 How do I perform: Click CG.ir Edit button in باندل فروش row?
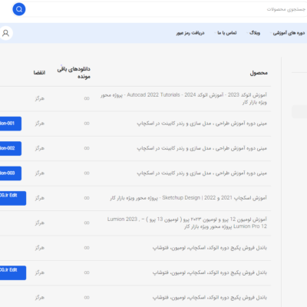13,272
